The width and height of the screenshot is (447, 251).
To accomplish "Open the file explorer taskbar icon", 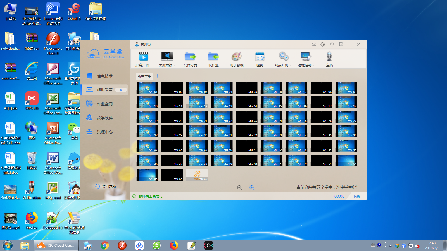I will point(25,245).
